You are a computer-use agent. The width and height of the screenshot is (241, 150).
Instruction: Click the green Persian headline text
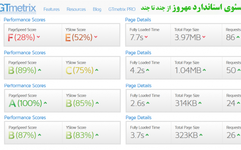(x=191, y=7)
